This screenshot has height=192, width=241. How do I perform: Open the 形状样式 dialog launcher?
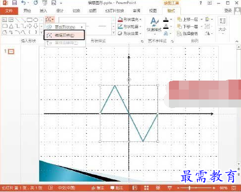coord(142,41)
